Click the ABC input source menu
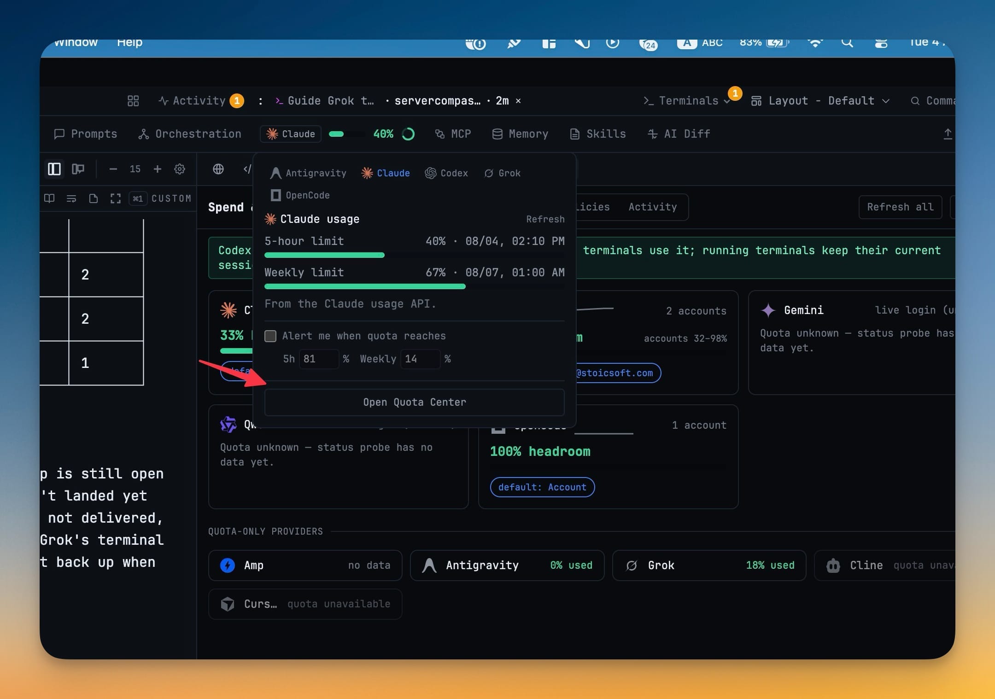 point(700,43)
